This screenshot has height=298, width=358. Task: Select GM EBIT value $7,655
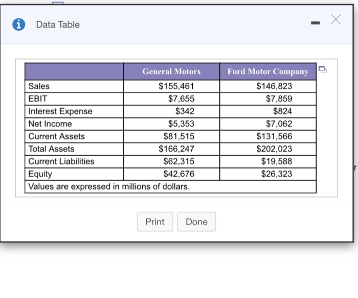click(x=181, y=99)
